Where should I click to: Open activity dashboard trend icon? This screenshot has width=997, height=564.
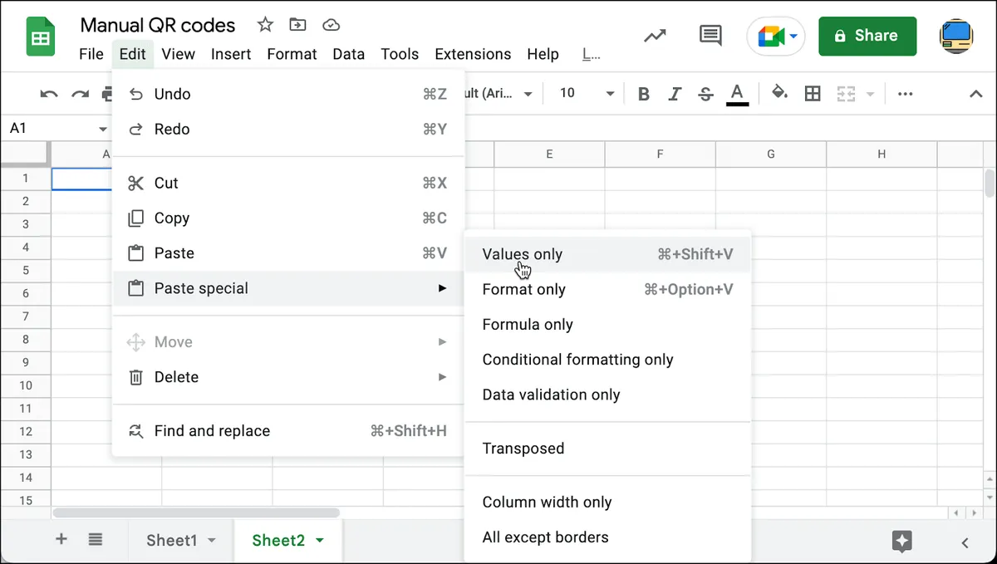(655, 36)
